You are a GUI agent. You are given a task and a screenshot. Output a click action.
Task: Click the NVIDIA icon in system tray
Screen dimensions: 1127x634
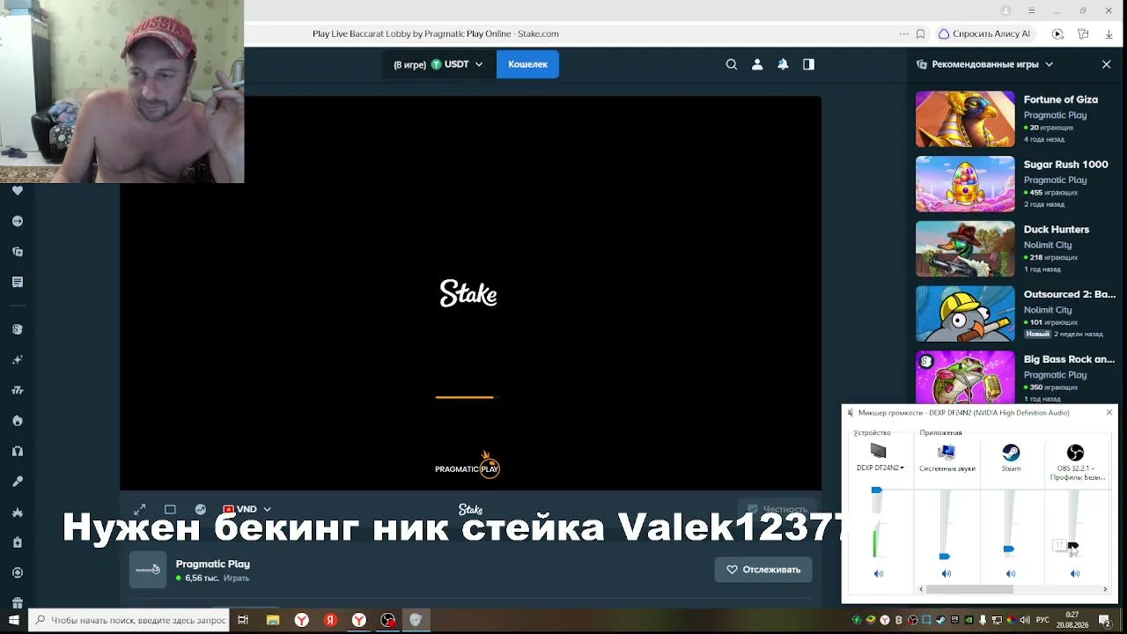(x=969, y=620)
